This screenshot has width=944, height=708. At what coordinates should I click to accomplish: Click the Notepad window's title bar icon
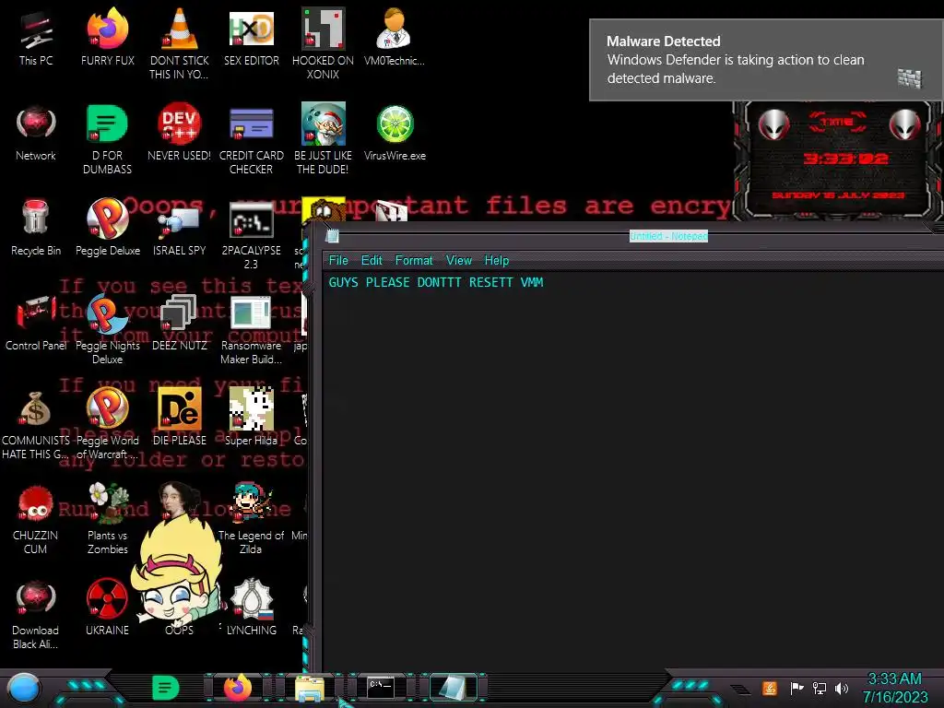[x=332, y=236]
